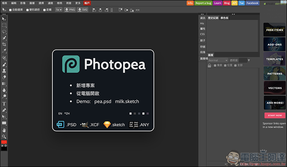This screenshot has height=167, width=287.
Task: Open the red 帳戶 account button
Action: (87, 3)
